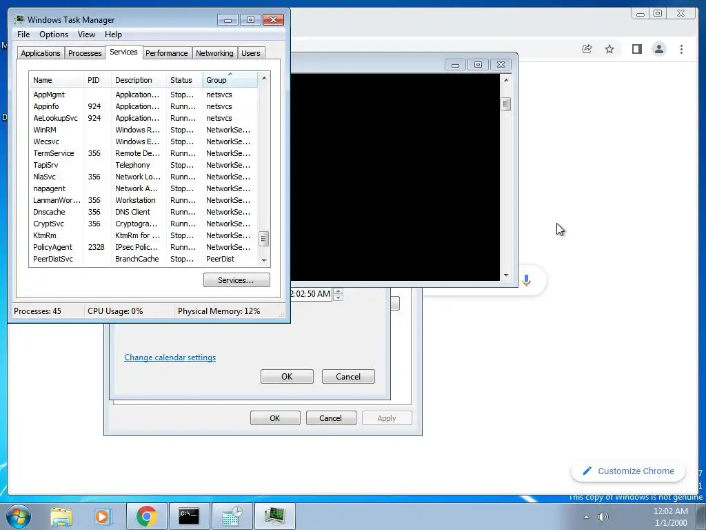Click OK beside the Apply button

pos(274,418)
